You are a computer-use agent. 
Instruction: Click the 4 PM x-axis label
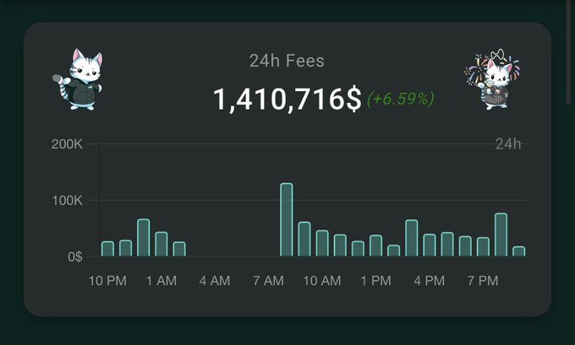coord(429,281)
